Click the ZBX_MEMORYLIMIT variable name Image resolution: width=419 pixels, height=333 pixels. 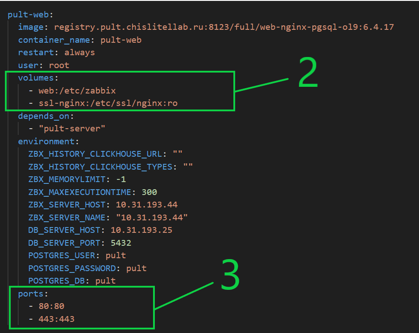pyautogui.click(x=67, y=179)
